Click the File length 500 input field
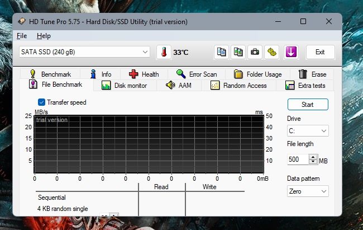The image size is (363, 230). click(x=298, y=159)
